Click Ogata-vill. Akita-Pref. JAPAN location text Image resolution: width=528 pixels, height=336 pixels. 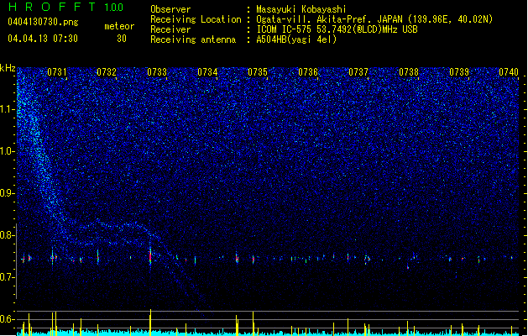tap(374, 19)
